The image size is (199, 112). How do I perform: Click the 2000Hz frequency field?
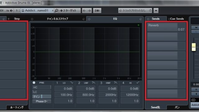pyautogui.click(x=108, y=95)
